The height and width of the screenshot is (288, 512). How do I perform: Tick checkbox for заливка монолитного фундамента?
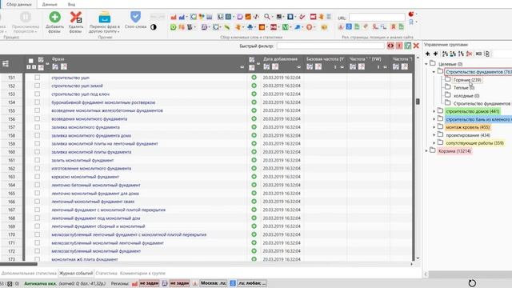38,127
